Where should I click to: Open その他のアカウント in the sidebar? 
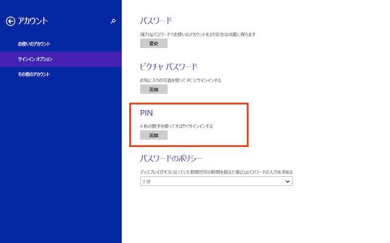61,74
